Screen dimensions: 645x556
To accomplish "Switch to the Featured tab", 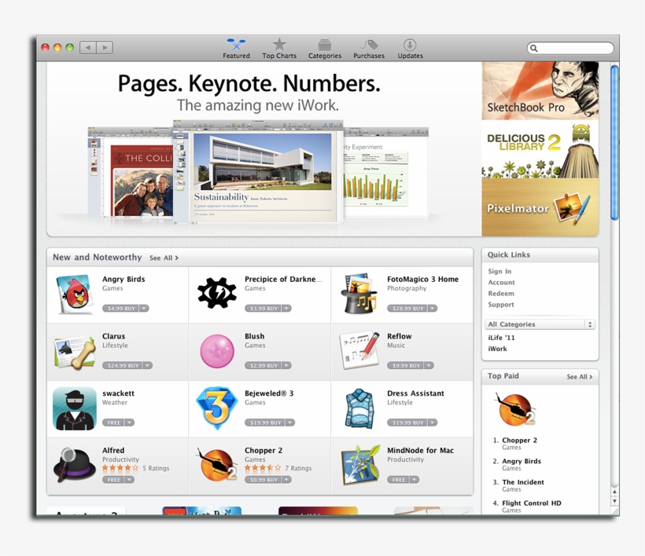I will tap(236, 49).
